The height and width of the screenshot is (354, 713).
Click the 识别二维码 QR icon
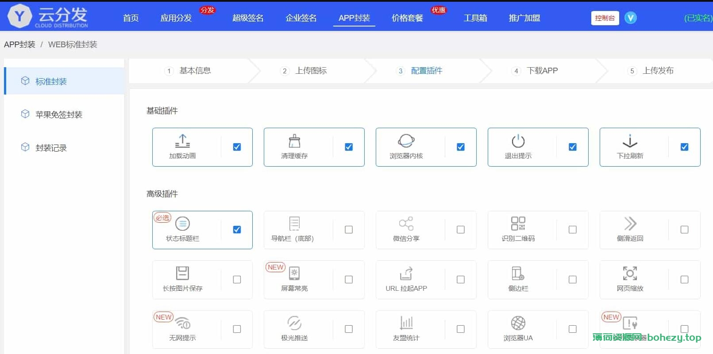pyautogui.click(x=518, y=224)
